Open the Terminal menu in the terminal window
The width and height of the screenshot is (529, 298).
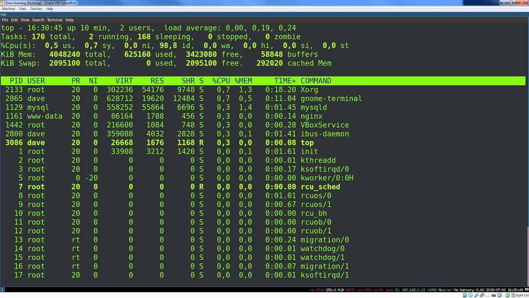[x=54, y=19]
